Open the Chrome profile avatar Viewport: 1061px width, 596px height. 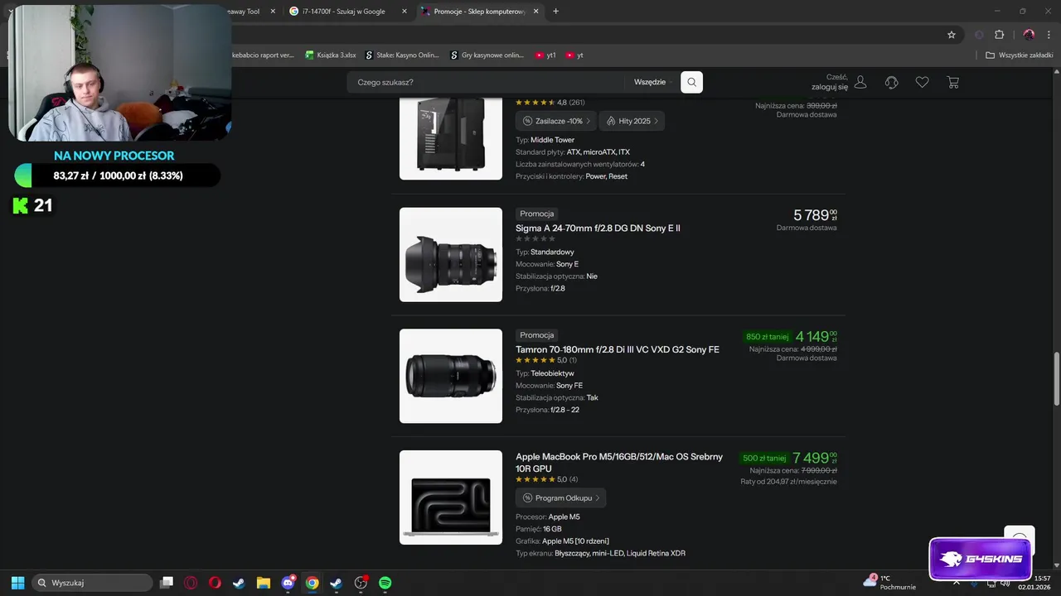[1029, 35]
